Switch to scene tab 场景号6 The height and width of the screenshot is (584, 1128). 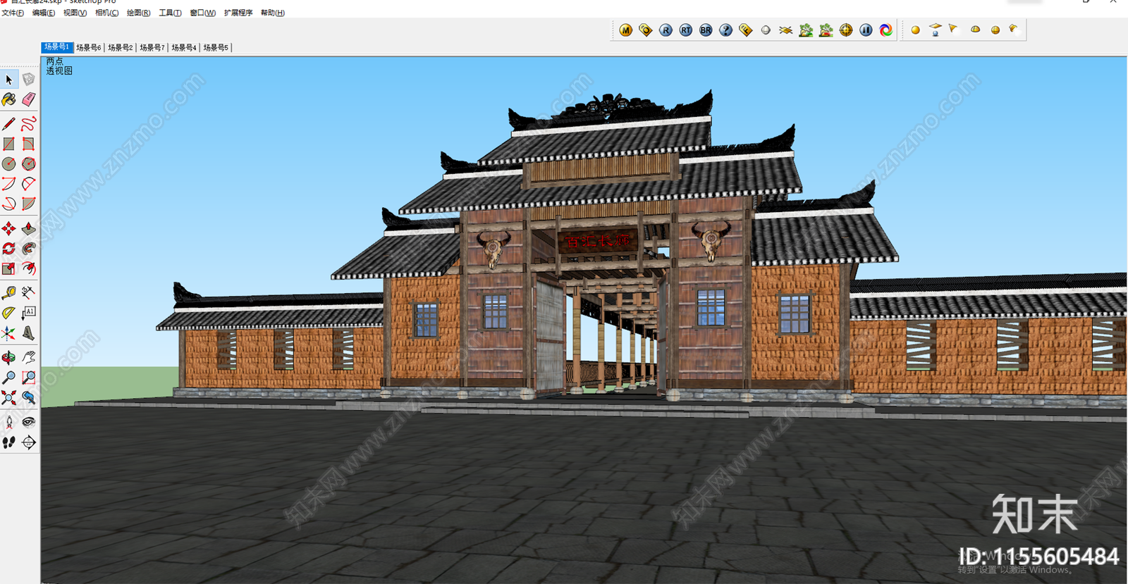(89, 48)
